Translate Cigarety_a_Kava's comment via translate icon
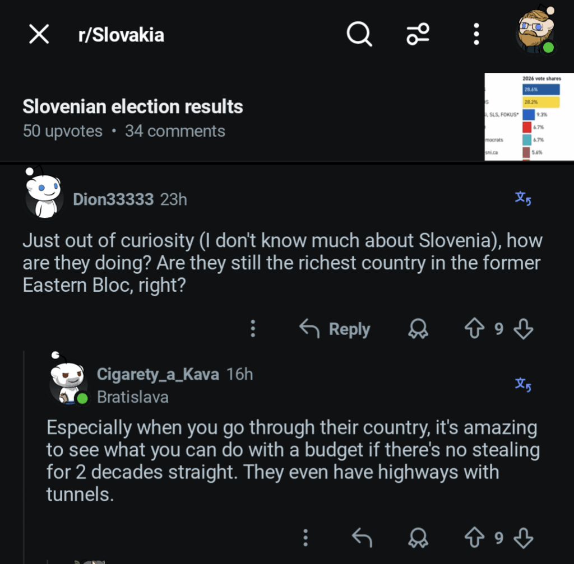 pyautogui.click(x=522, y=384)
